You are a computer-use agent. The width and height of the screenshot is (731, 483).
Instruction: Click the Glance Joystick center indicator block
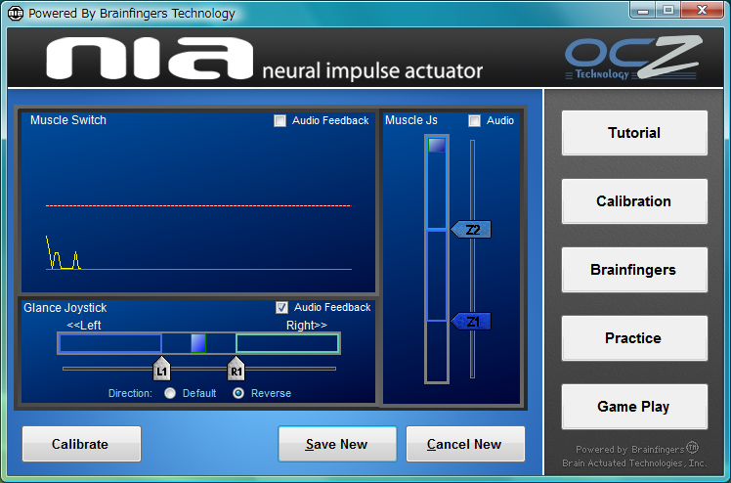[x=198, y=343]
